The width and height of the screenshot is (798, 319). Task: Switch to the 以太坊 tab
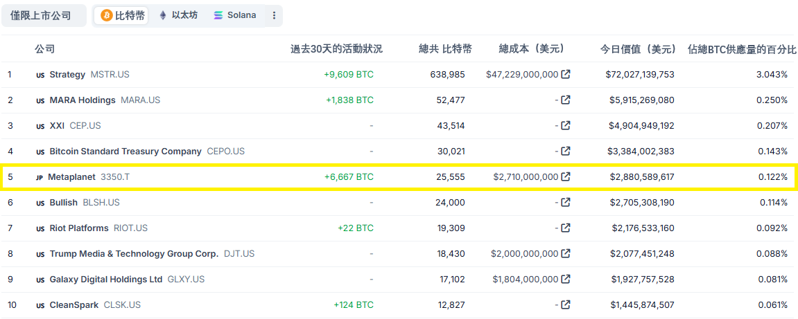click(177, 16)
